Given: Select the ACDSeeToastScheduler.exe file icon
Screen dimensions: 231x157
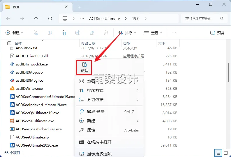Looking at the screenshot, I should (x=12, y=129).
